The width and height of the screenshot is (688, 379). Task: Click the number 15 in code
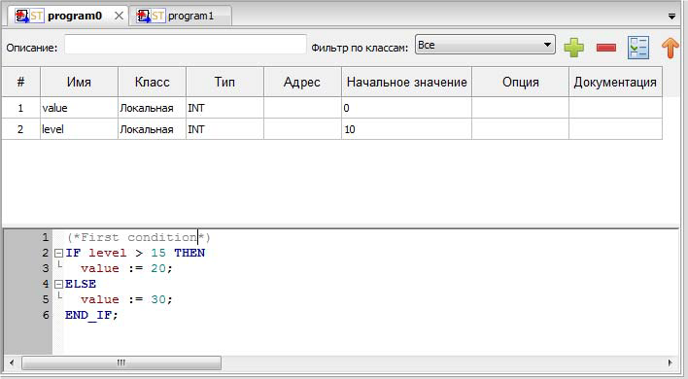click(x=158, y=253)
